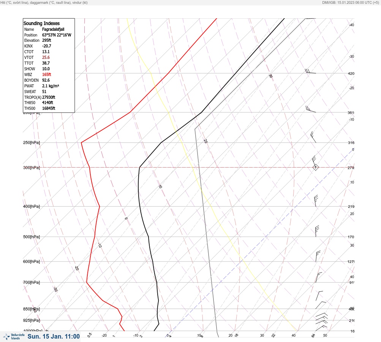This screenshot has height=342, width=381.
Task: Click the 'KINX' index label
Action: [x=28, y=46]
